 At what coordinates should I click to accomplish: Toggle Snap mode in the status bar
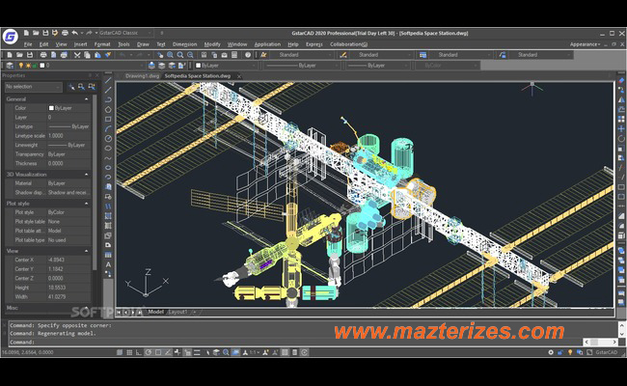(120, 352)
